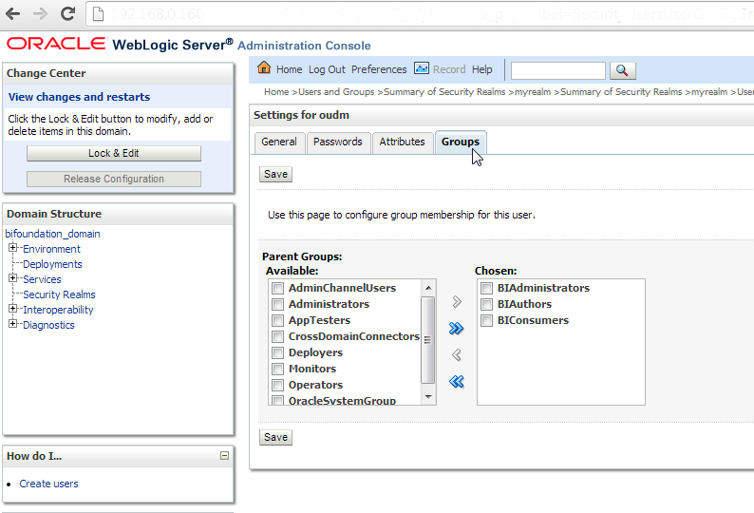Check the Monitors checkbox
The width and height of the screenshot is (754, 513).
coord(277,370)
